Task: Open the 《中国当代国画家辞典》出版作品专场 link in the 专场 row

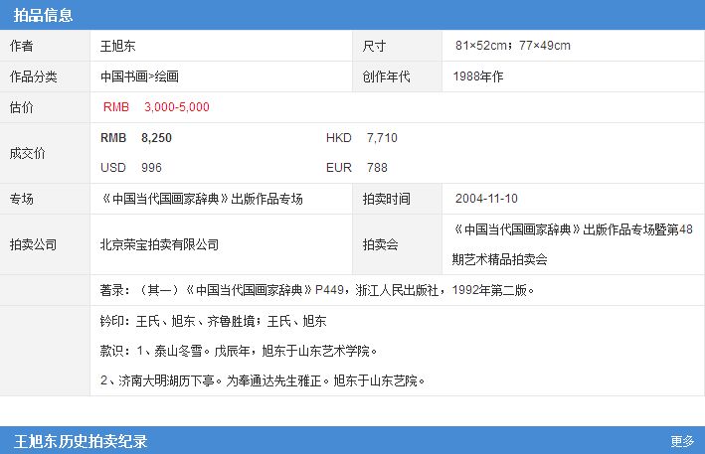Action: 202,199
